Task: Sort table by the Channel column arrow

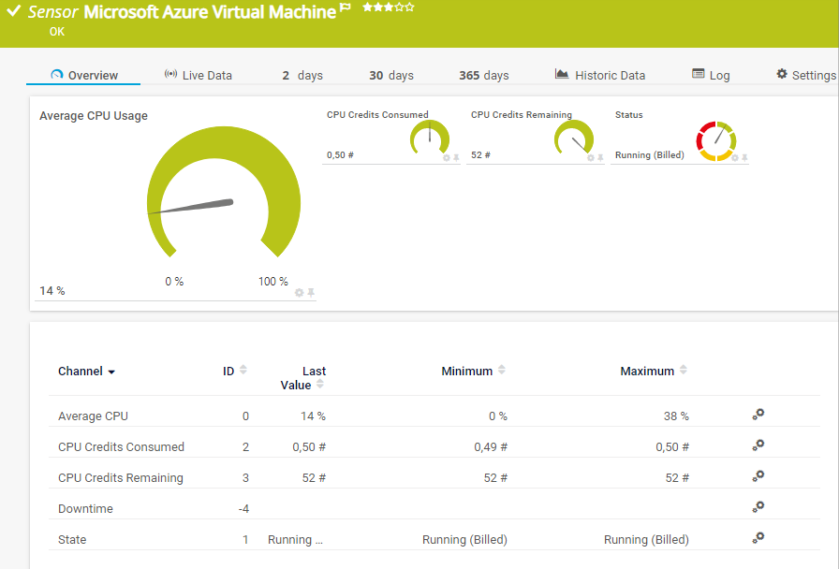Action: 111,372
